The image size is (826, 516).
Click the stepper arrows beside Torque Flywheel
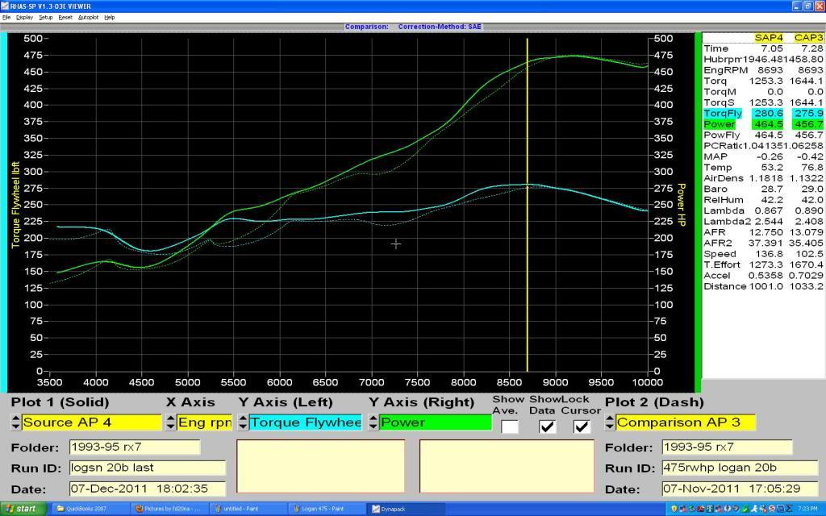pos(243,422)
